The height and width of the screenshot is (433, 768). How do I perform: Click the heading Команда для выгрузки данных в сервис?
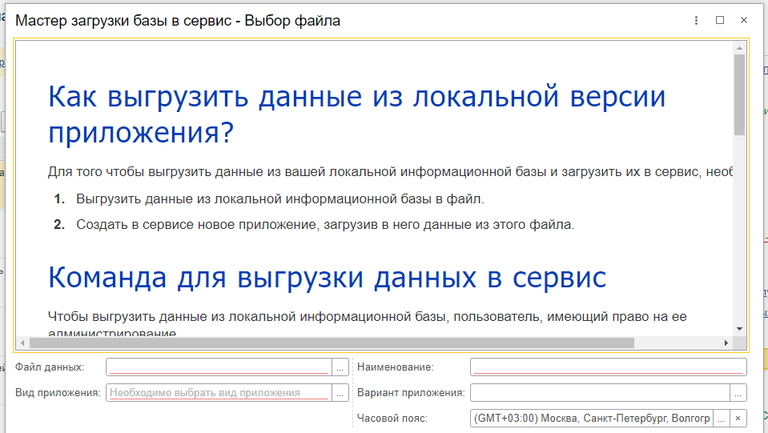tap(327, 278)
